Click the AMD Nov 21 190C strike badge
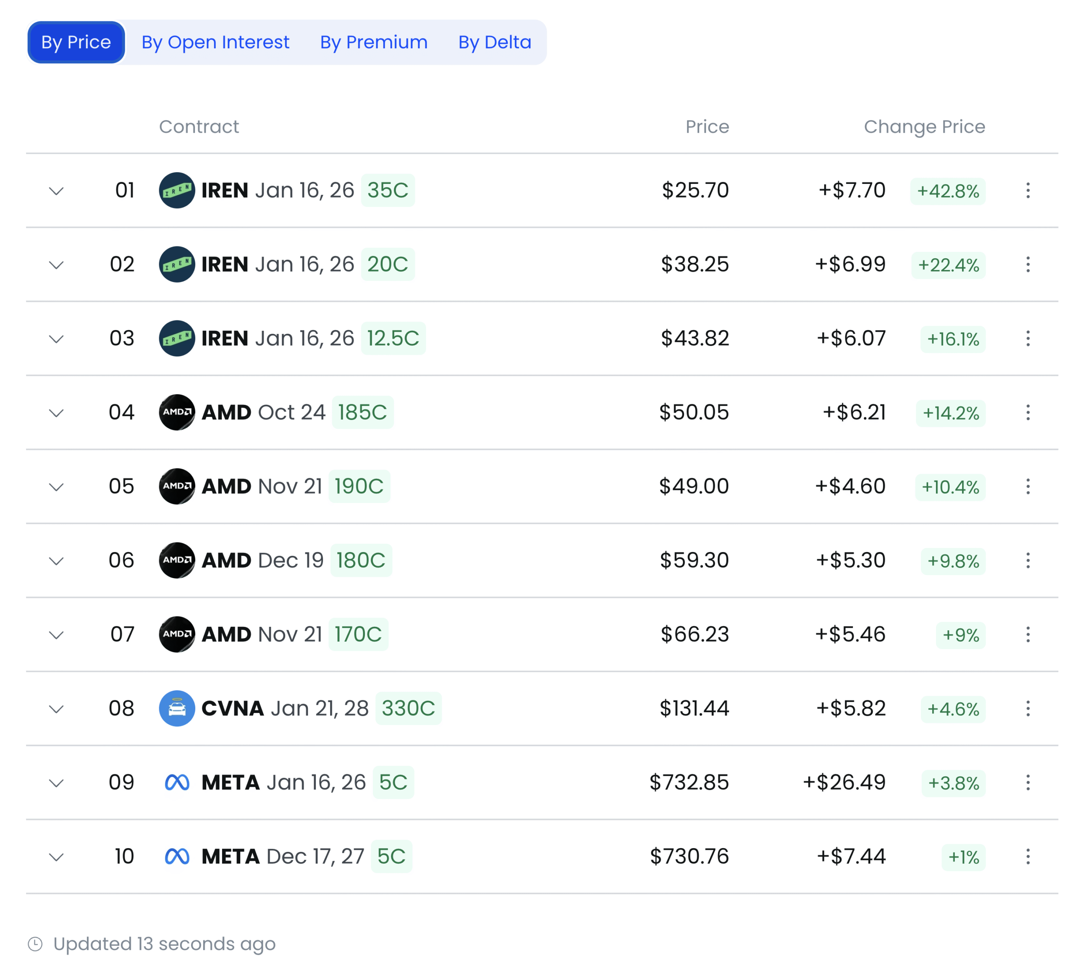 point(359,486)
